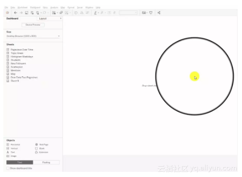Image resolution: width=242 pixels, height=177 pixels.
Task: Select the Web Page object
Action: click(42, 144)
